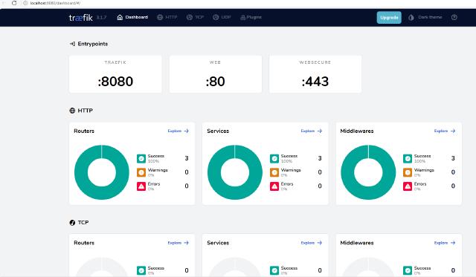
Task: Click HTTP Routers Errors triangle icon
Action: click(x=141, y=186)
